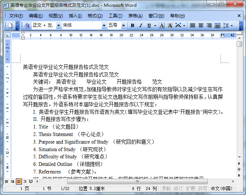
Task: Click the 中文(中国) language indicator
Action: [x=221, y=189]
